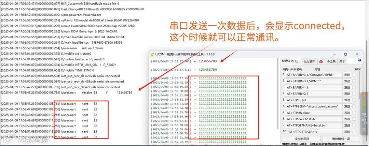Open the 小工具 tab
The height and width of the screenshot is (146, 369).
(331, 61)
